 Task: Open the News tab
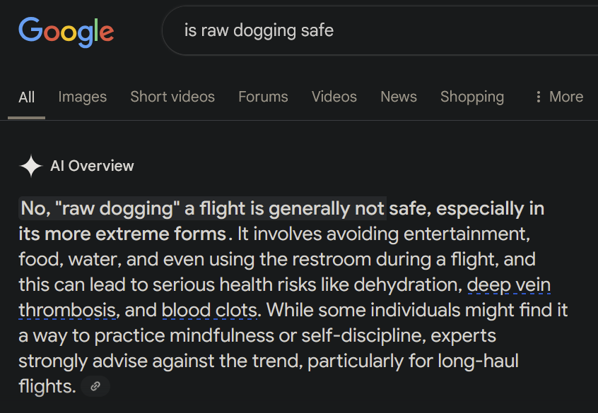click(399, 97)
